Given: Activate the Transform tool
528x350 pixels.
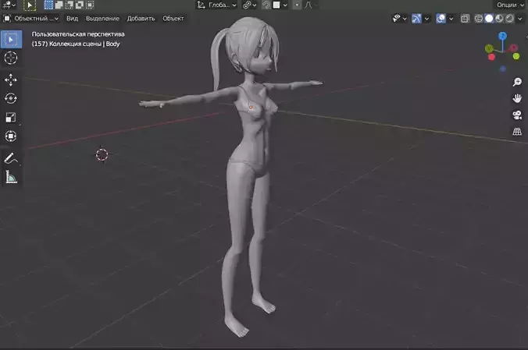Looking at the screenshot, I should (11, 136).
